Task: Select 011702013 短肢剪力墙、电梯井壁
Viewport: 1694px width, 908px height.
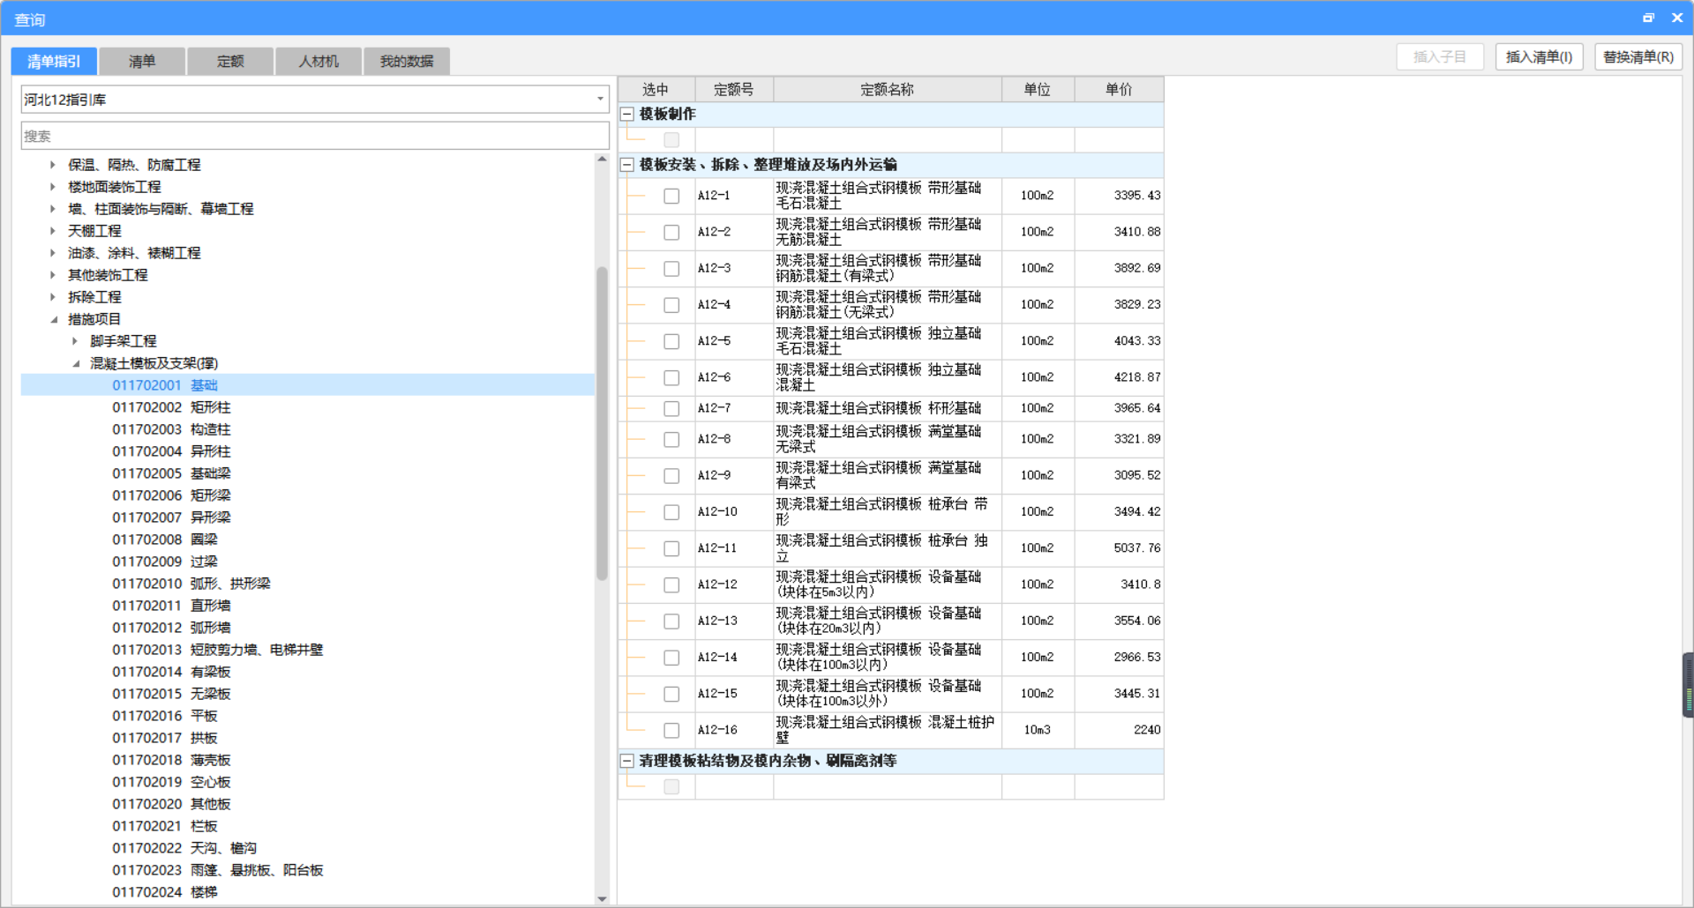Action: 218,650
